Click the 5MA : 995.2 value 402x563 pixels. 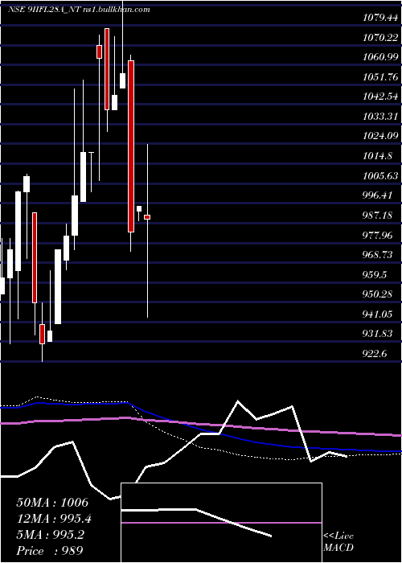50,535
